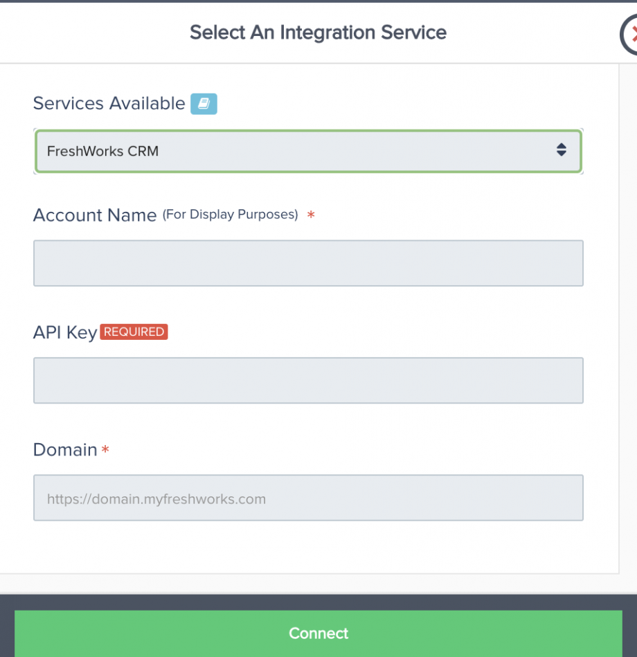Focus the API Key input field
Image resolution: width=637 pixels, height=657 pixels.
[308, 381]
